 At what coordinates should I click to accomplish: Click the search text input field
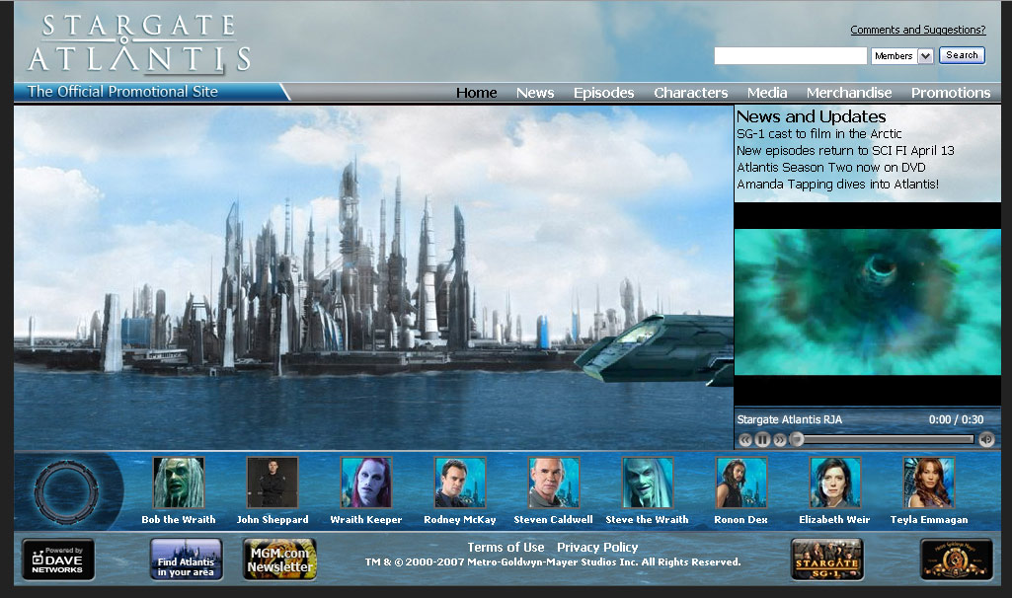coord(790,56)
